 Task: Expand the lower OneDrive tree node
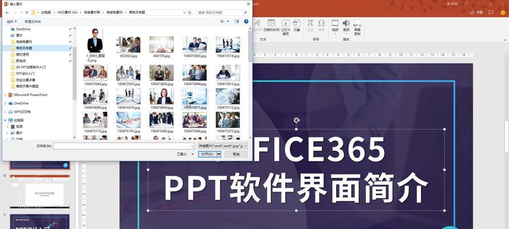click(5, 103)
